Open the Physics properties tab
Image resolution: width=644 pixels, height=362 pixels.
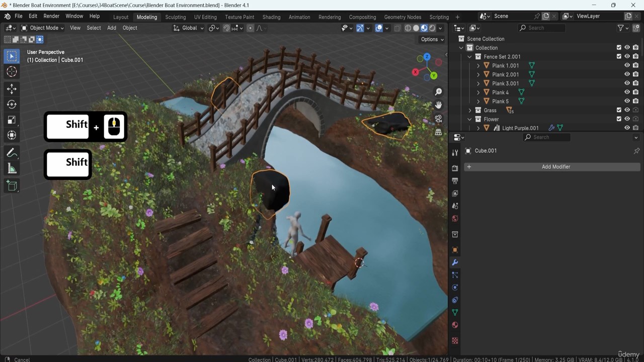click(455, 288)
